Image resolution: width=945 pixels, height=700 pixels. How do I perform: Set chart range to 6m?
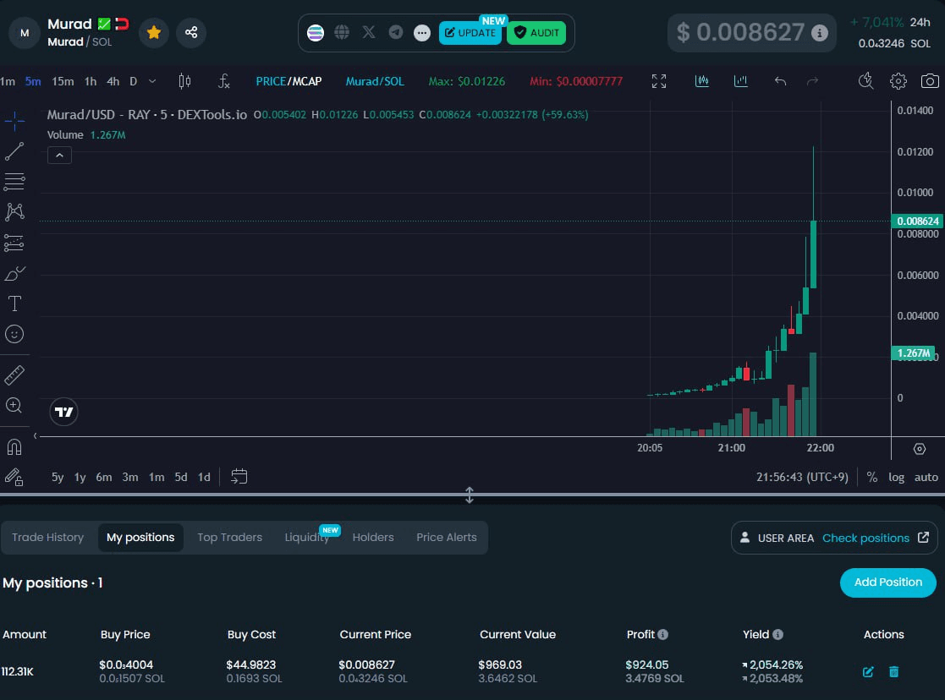point(104,477)
